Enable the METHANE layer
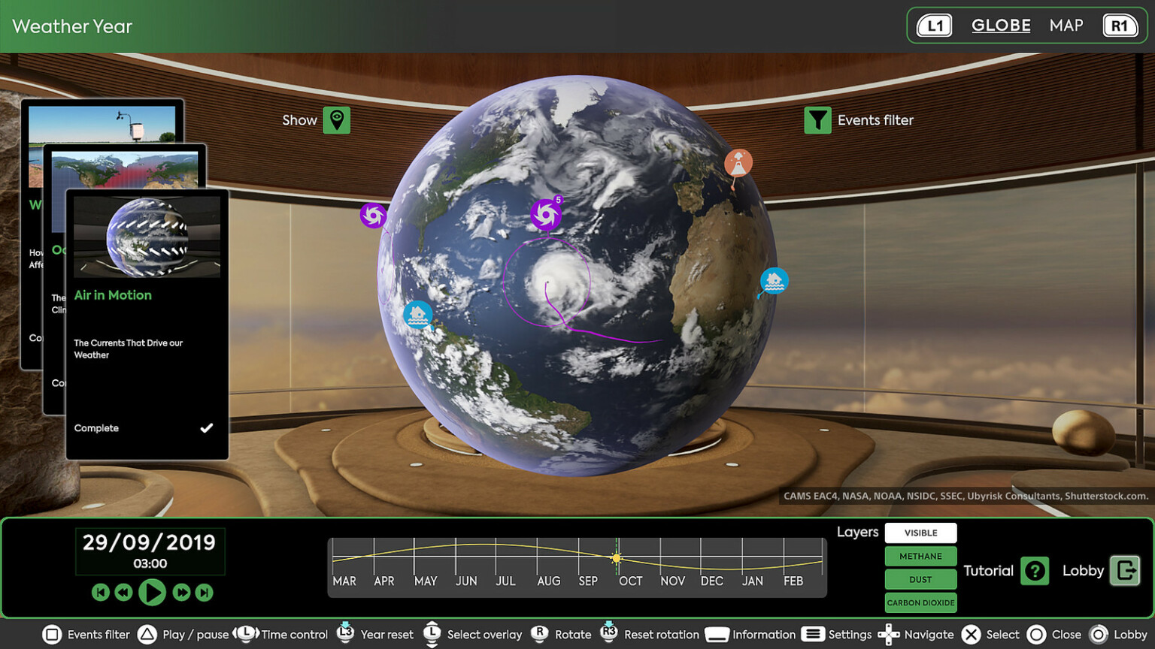 click(920, 556)
